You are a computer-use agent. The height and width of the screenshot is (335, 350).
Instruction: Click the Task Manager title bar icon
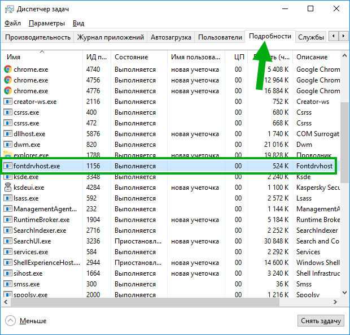pos(9,9)
